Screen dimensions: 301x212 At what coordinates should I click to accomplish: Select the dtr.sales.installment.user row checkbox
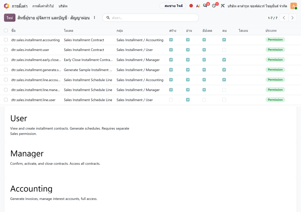(x=6, y=50)
